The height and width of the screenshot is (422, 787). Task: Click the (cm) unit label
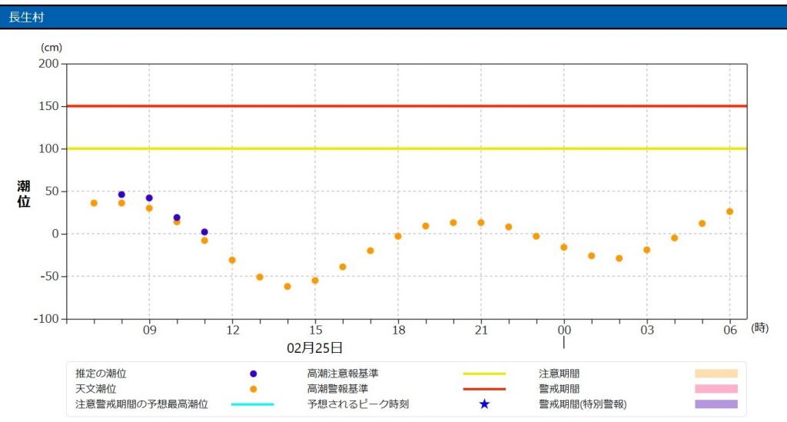pos(51,48)
